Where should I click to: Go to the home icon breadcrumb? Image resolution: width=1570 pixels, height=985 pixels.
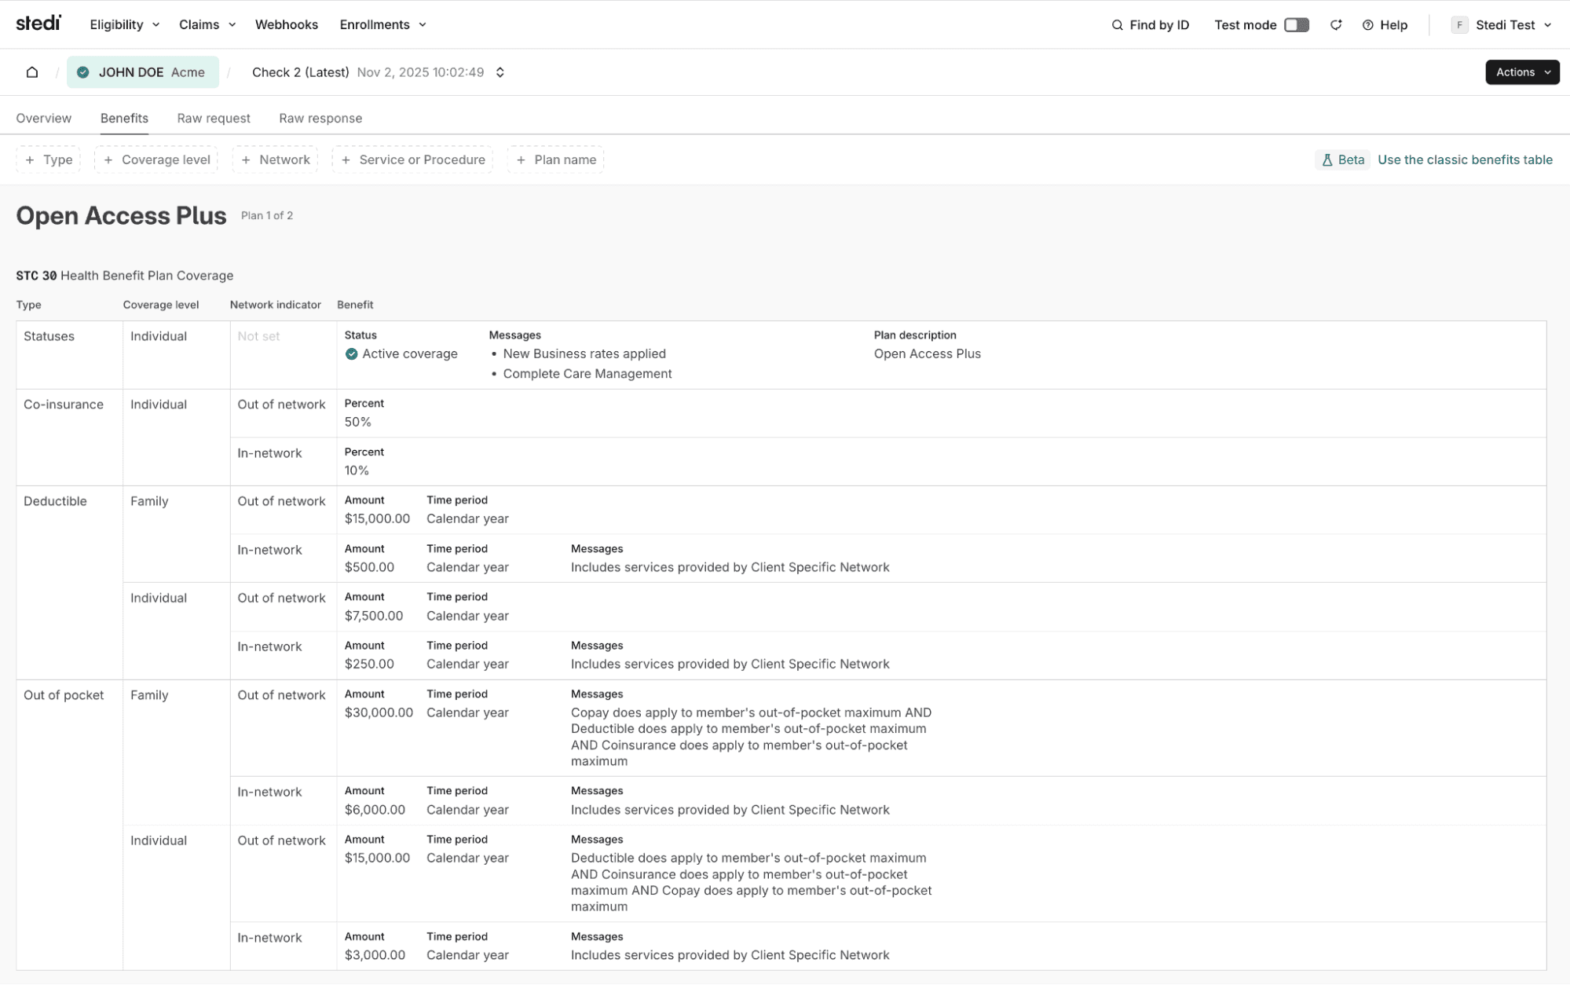[32, 72]
